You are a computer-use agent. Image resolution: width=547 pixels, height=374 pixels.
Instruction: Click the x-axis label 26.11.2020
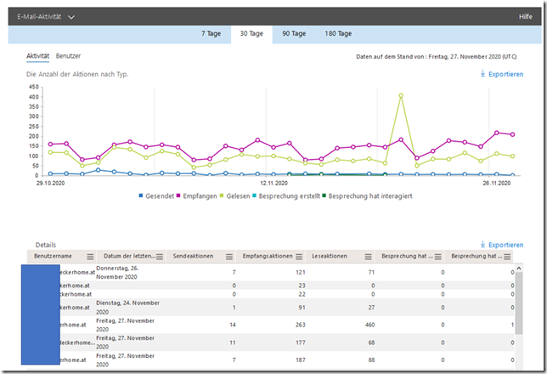pyautogui.click(x=496, y=183)
